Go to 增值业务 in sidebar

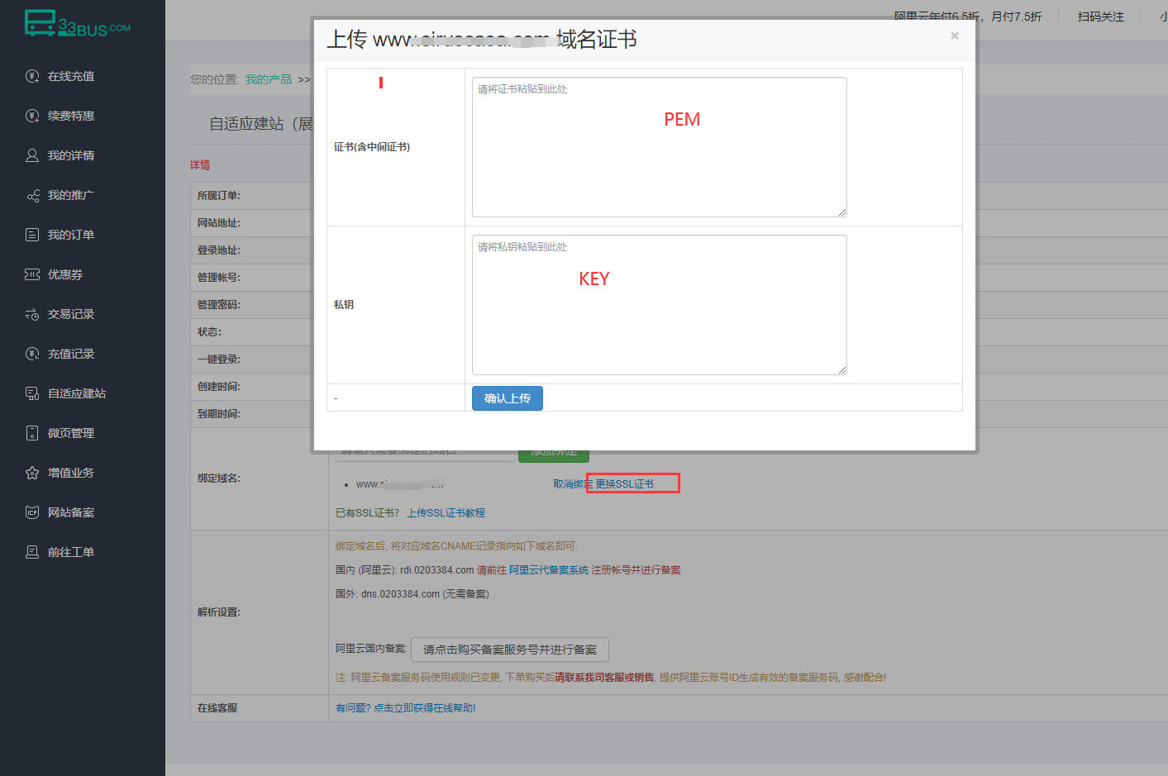70,473
